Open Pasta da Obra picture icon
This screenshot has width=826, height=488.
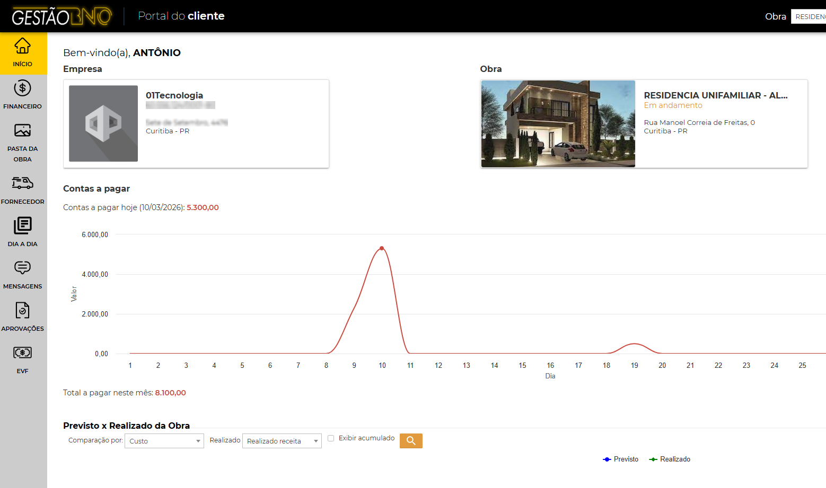click(23, 131)
